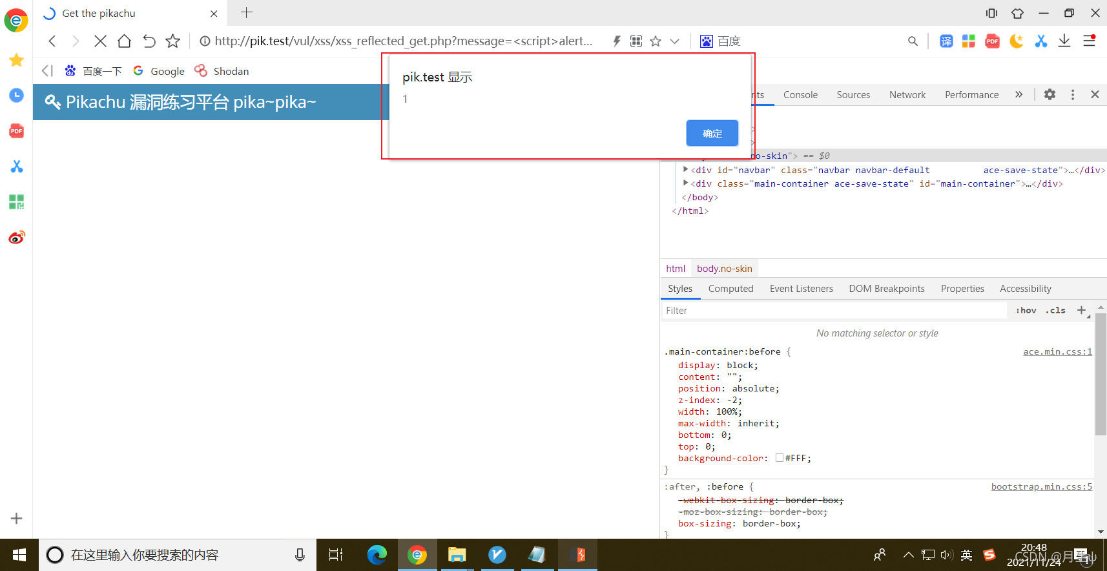Image resolution: width=1107 pixels, height=571 pixels.
Task: Select html in the DOM breadcrumb
Action: pos(676,269)
